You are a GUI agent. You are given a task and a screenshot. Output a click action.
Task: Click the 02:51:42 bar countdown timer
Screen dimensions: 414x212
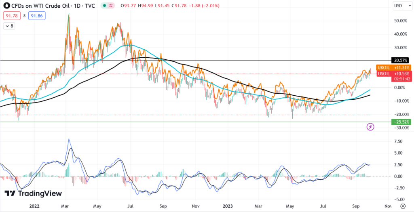click(401, 79)
